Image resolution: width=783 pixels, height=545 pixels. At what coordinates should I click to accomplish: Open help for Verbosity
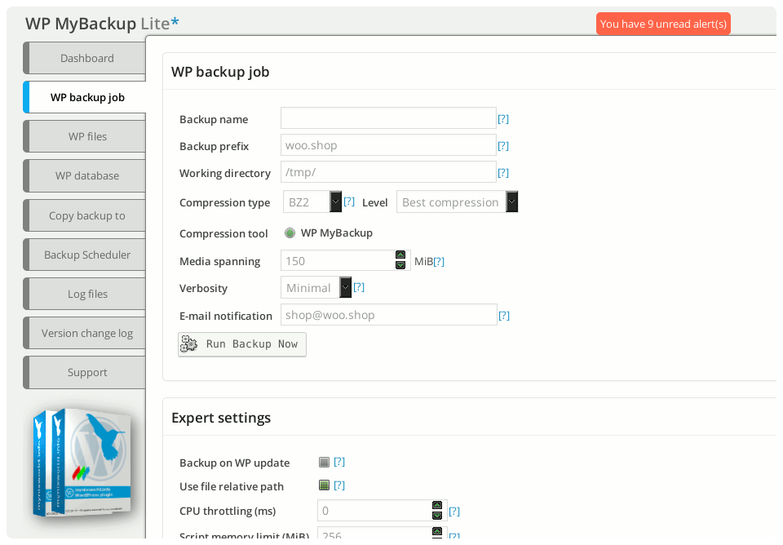(359, 287)
